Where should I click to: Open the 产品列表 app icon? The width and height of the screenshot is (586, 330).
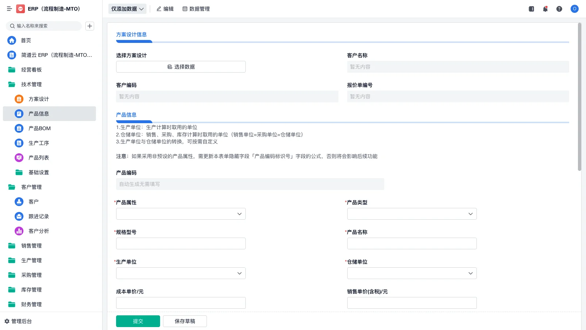pyautogui.click(x=19, y=158)
